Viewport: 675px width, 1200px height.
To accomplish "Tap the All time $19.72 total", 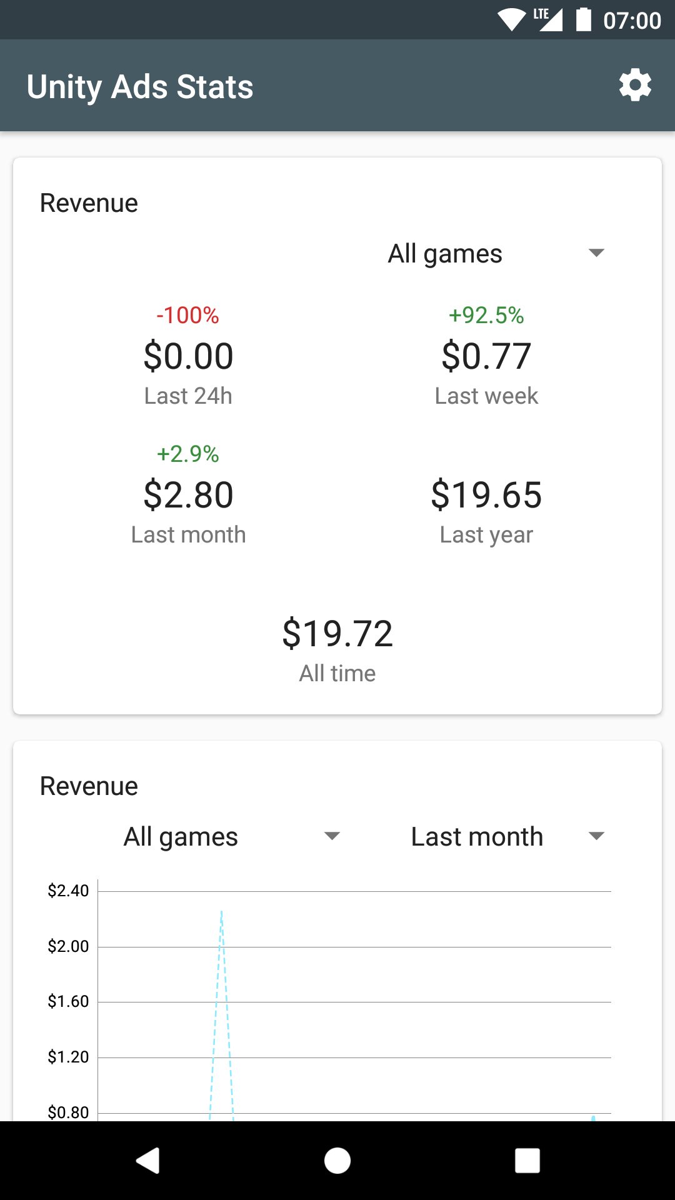I will pyautogui.click(x=337, y=634).
